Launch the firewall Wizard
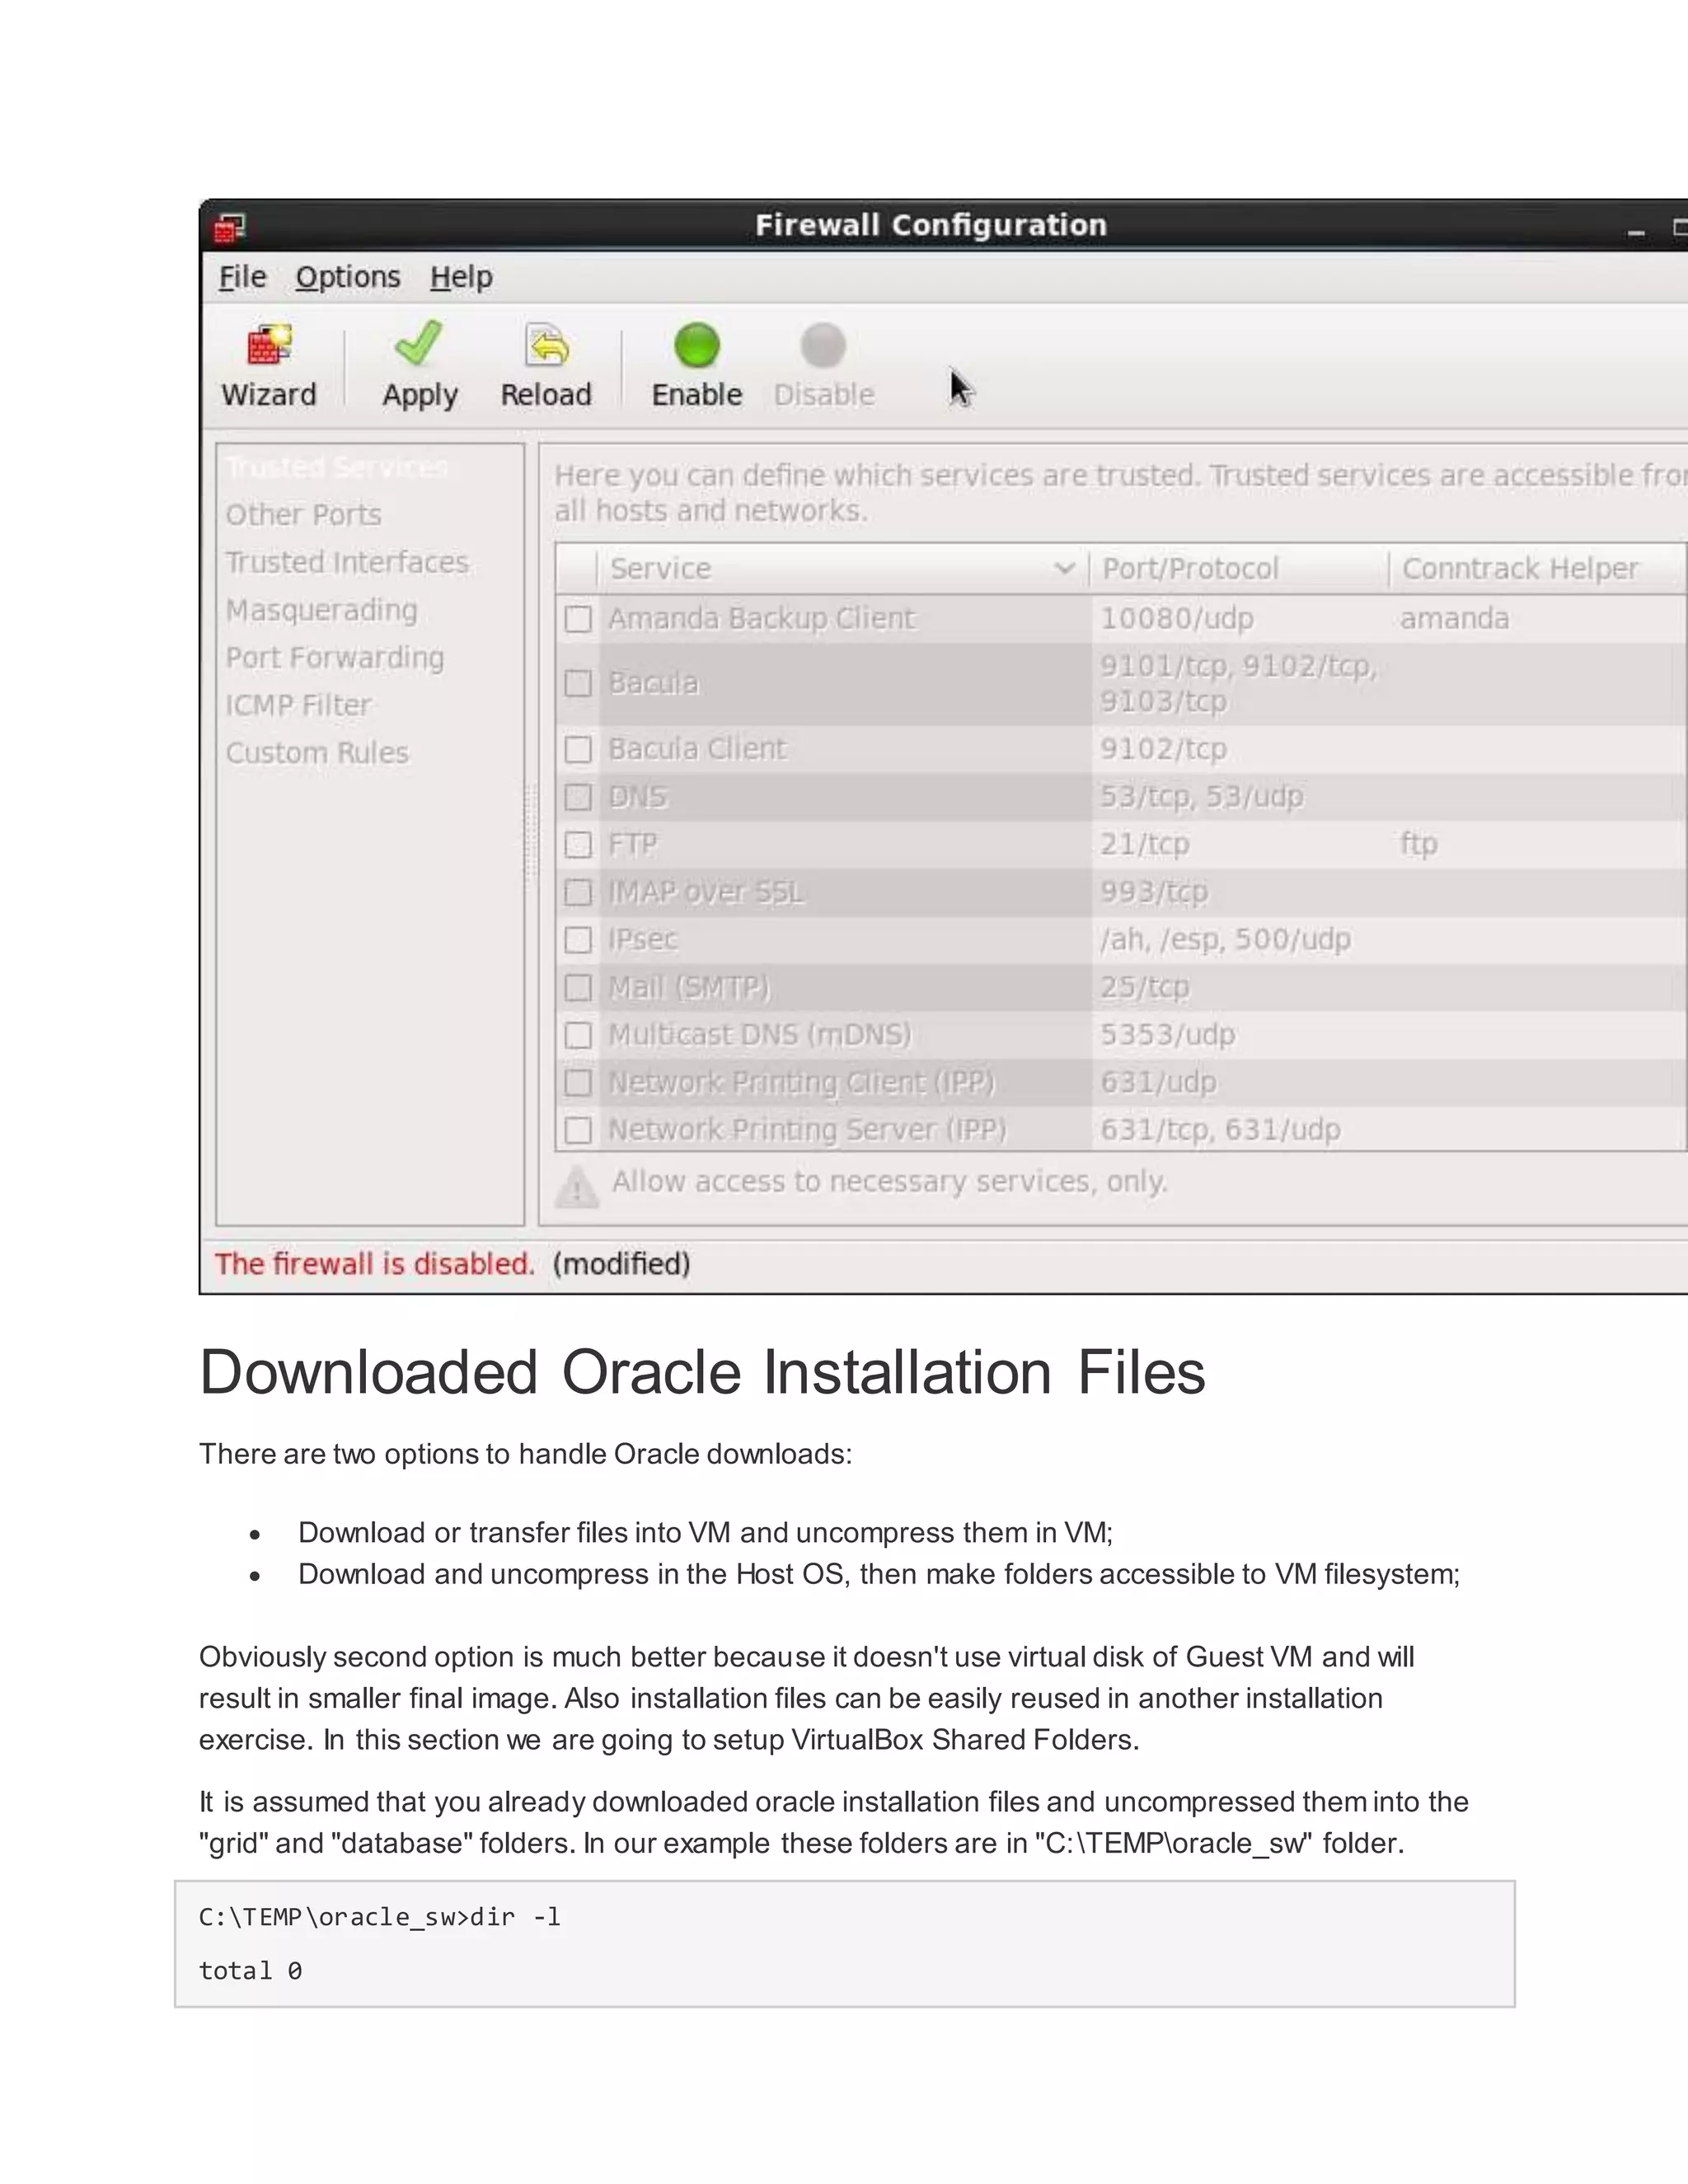This screenshot has height=2184, width=1688. click(268, 366)
